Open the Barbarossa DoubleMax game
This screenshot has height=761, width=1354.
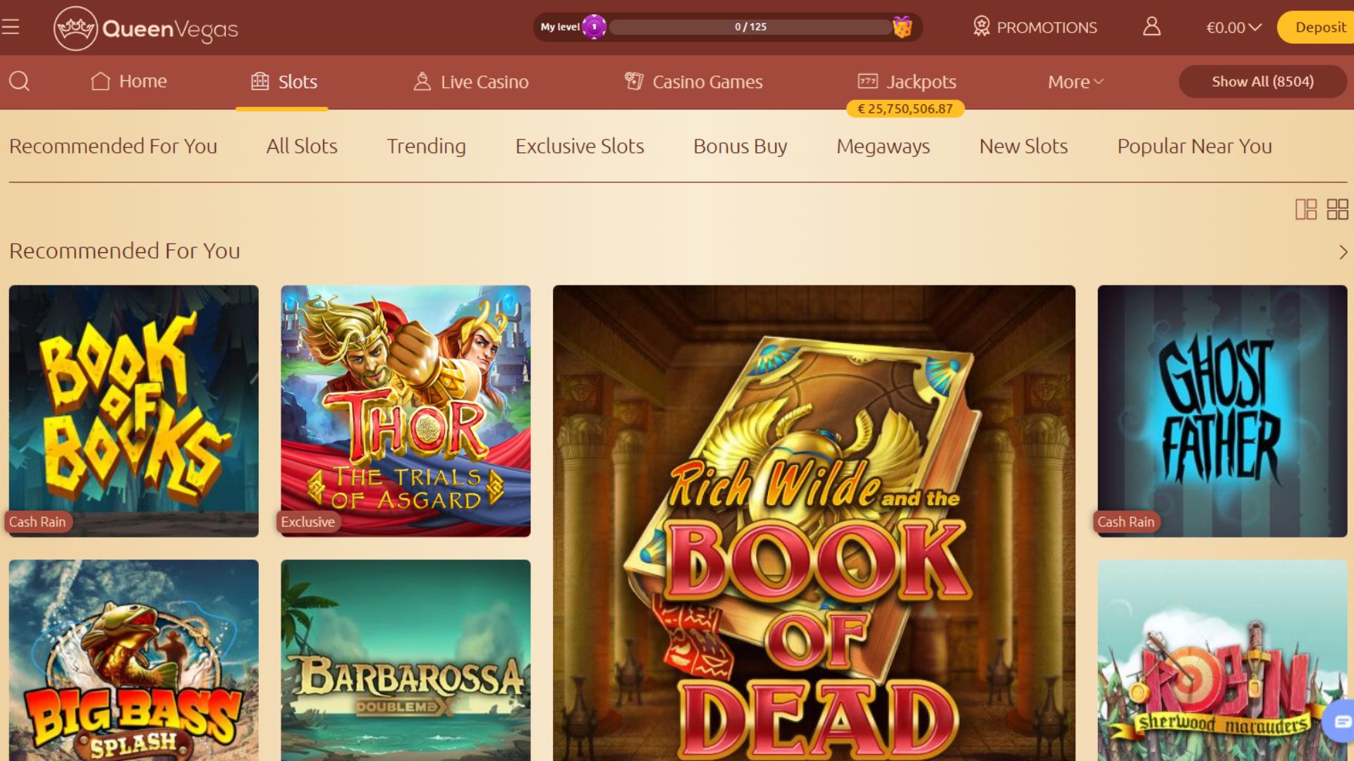(405, 660)
